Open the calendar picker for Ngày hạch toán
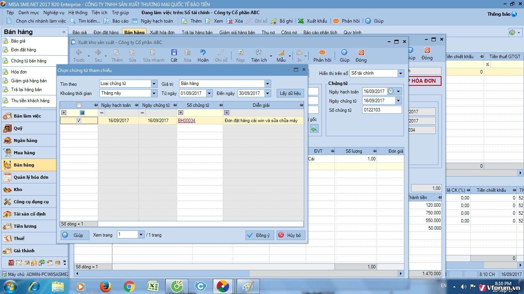 click(x=391, y=91)
